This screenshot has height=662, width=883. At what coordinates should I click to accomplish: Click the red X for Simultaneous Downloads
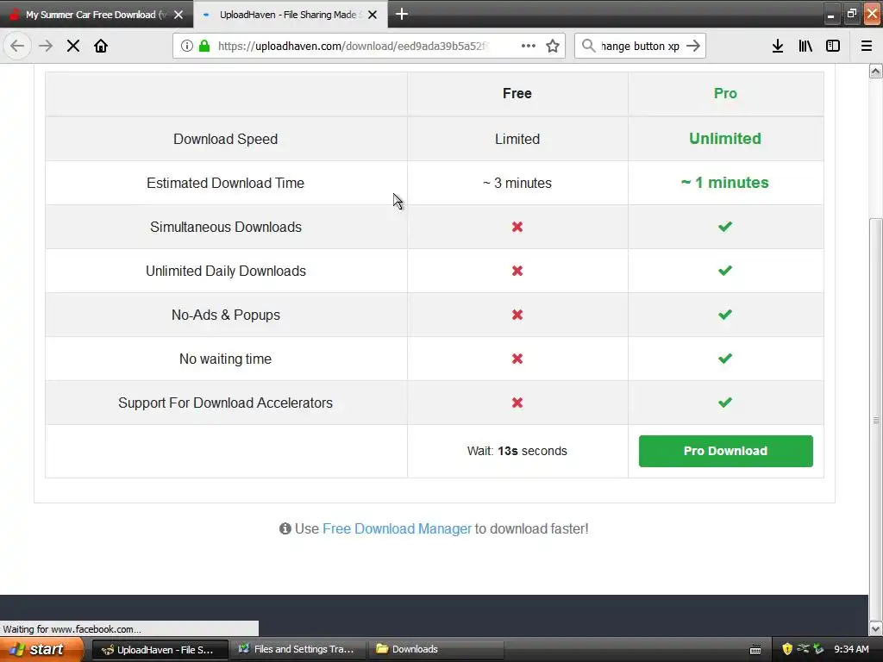tap(517, 227)
